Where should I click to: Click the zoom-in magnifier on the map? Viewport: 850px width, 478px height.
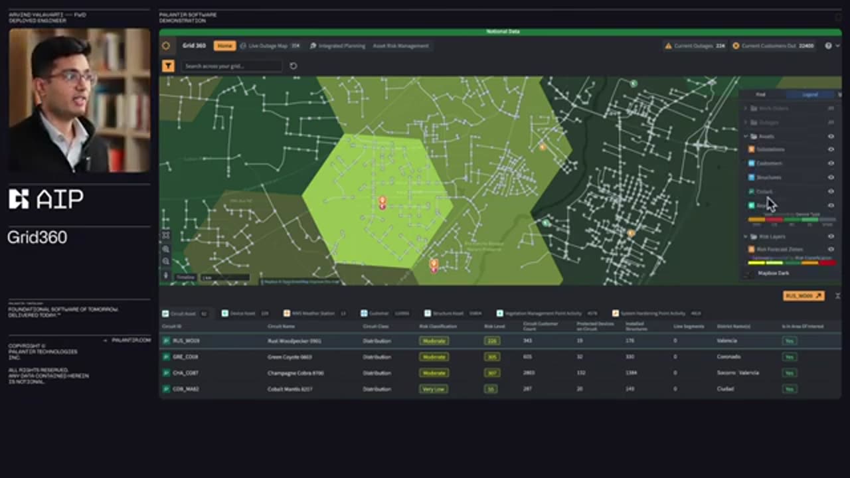(x=166, y=250)
